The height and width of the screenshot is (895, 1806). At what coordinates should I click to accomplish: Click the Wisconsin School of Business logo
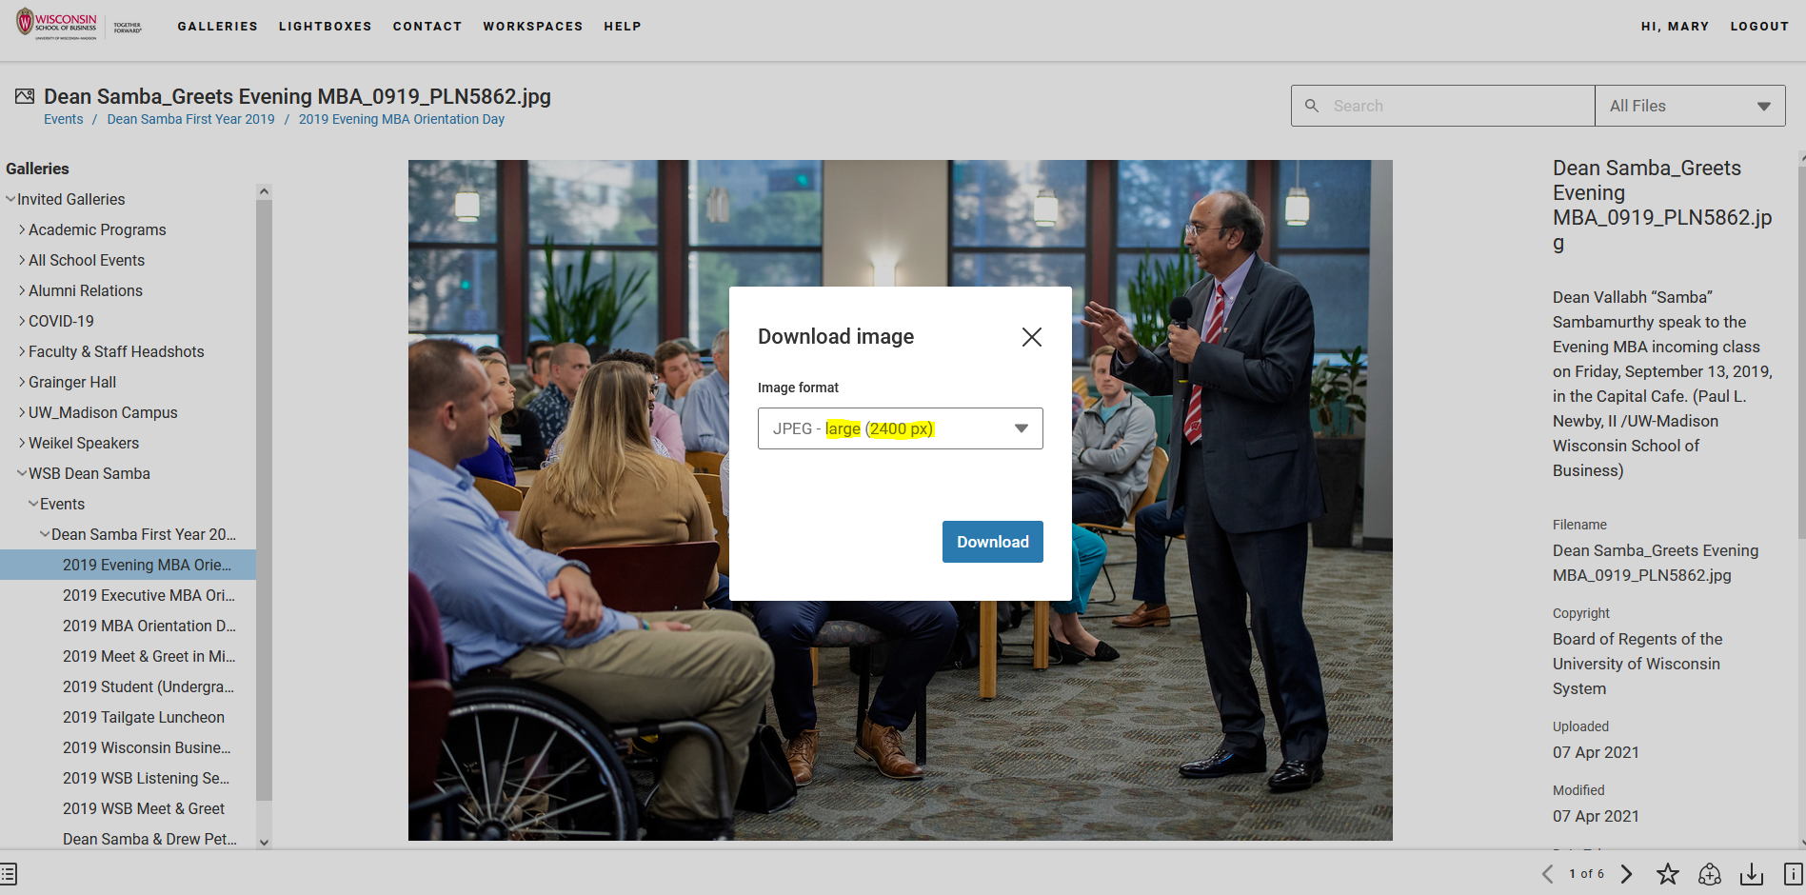click(57, 25)
